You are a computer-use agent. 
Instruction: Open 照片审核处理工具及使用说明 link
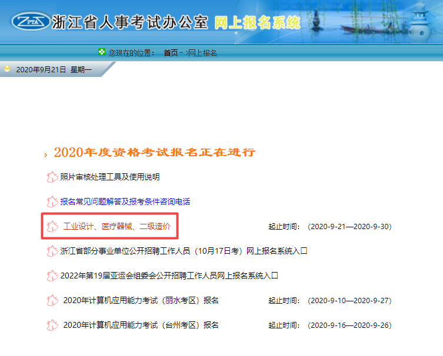click(x=110, y=177)
